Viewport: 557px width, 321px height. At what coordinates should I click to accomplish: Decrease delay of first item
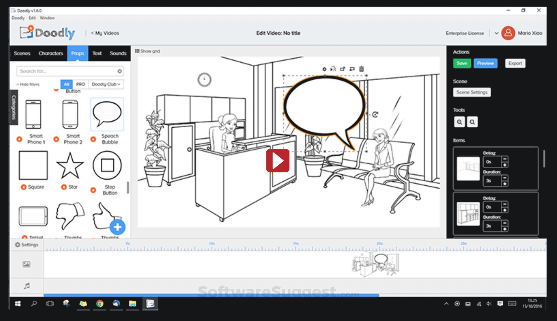505,159
